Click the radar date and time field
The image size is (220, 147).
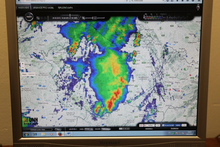pos(65,18)
